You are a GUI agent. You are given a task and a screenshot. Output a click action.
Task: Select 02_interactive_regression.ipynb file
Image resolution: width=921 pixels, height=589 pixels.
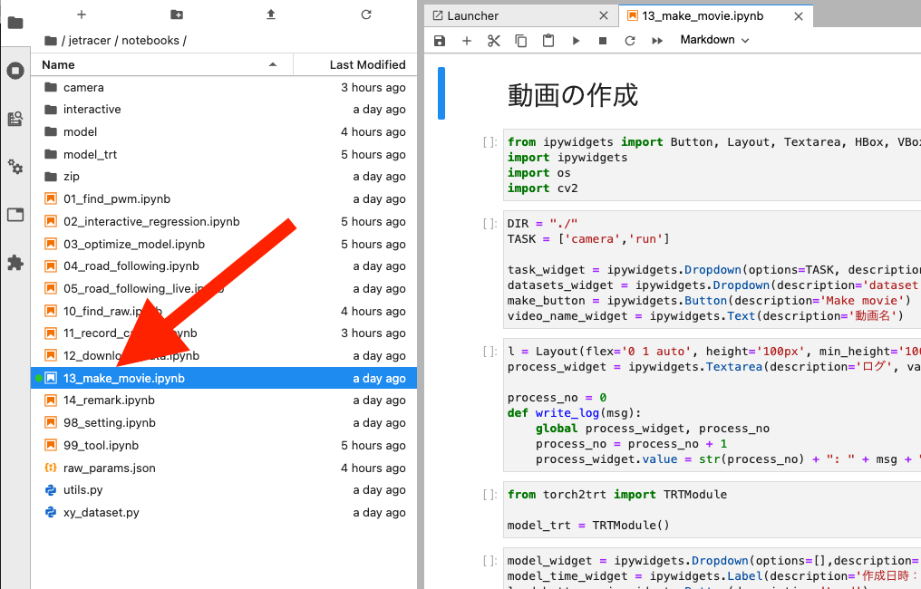[x=224, y=222]
